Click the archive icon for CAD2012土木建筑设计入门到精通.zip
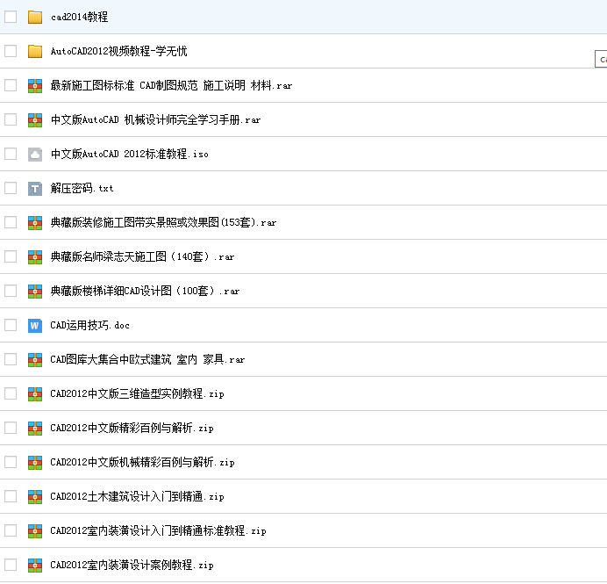The width and height of the screenshot is (607, 584). (x=35, y=496)
